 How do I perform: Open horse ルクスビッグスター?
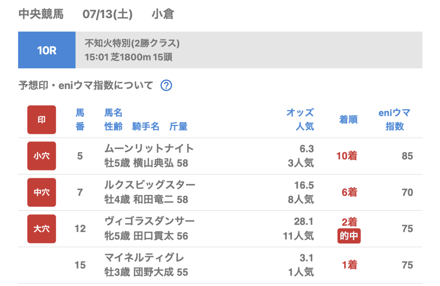click(x=150, y=185)
